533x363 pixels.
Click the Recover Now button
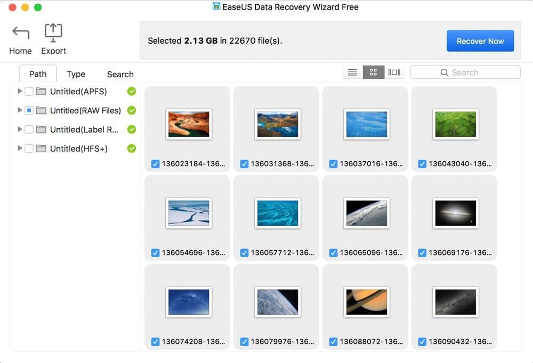(480, 40)
